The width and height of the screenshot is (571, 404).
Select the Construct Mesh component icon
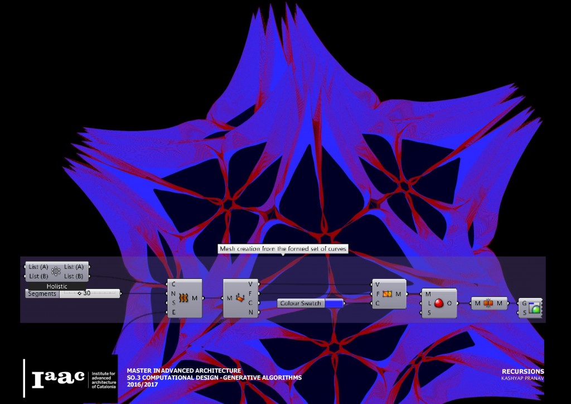[x=387, y=294]
